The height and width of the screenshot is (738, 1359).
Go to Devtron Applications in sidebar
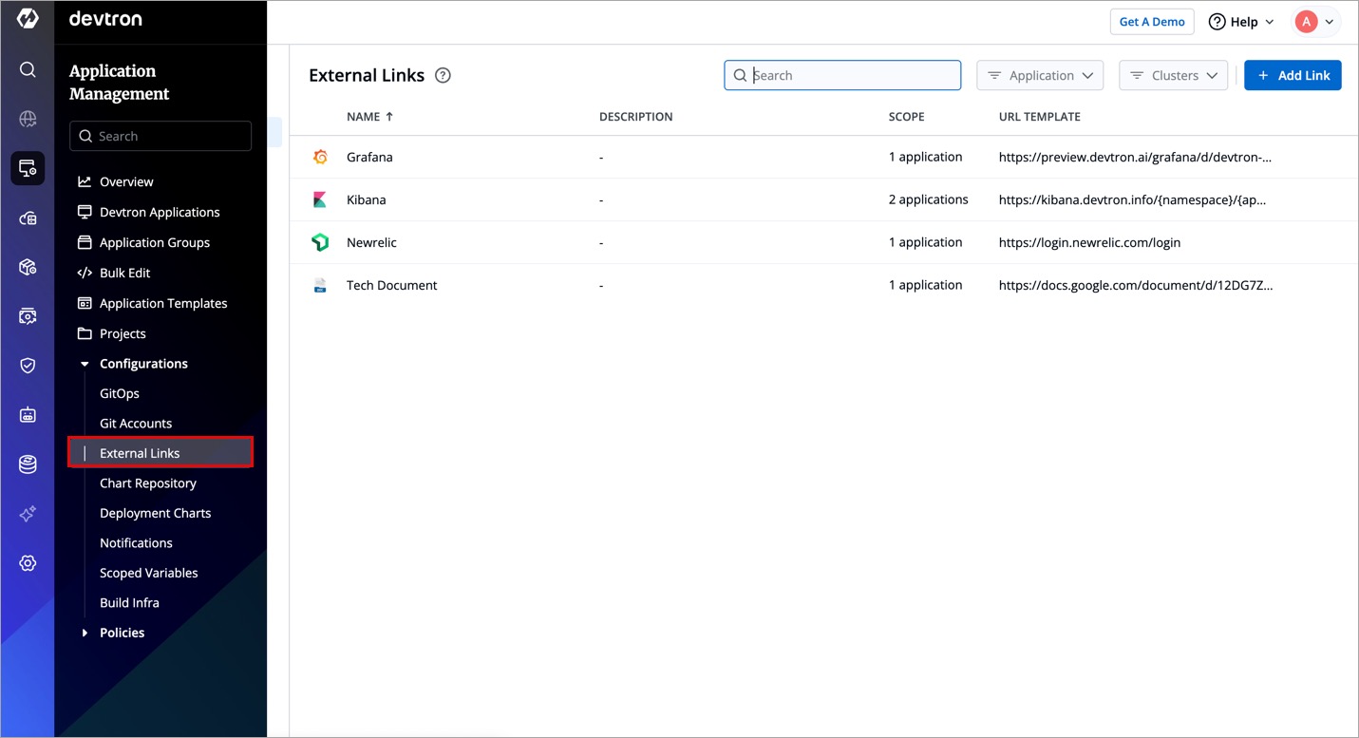(x=160, y=213)
